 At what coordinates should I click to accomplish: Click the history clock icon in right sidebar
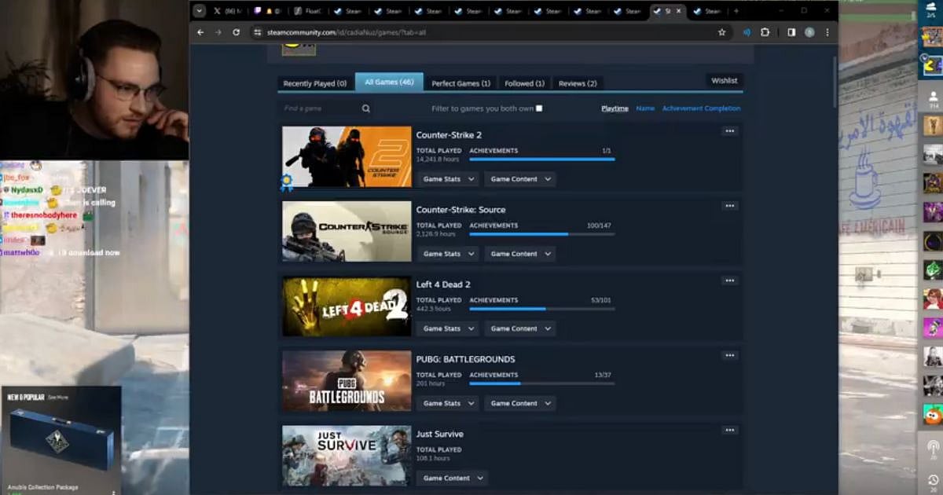pos(933,479)
